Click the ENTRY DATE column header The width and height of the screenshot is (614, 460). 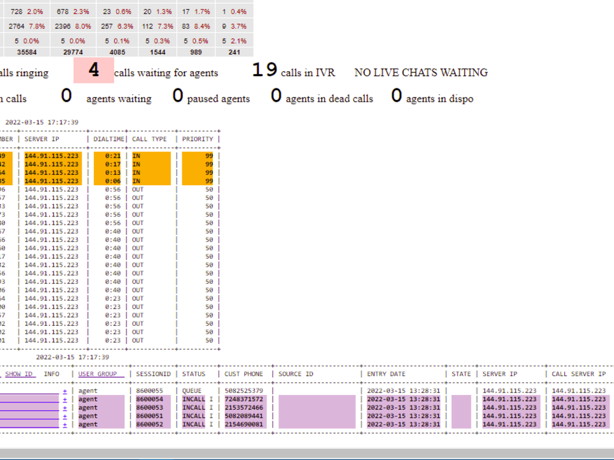tap(386, 374)
